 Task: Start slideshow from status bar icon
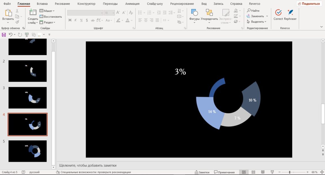click(272, 172)
